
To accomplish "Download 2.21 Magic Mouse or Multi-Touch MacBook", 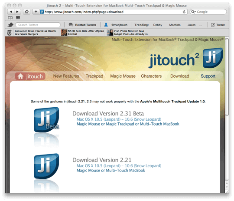I will pos(111,171).
